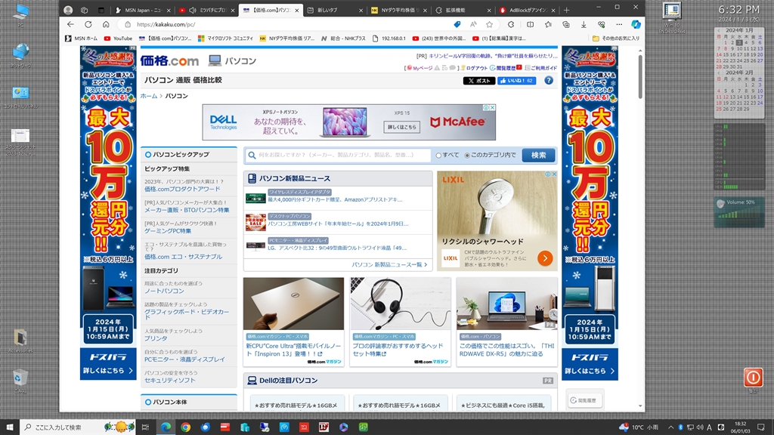Open the Edge profile avatar icon
774x435 pixels.
[x=68, y=10]
